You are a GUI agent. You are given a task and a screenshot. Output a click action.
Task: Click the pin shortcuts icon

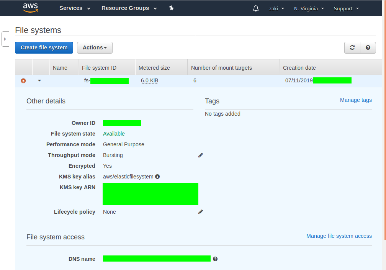tap(171, 8)
